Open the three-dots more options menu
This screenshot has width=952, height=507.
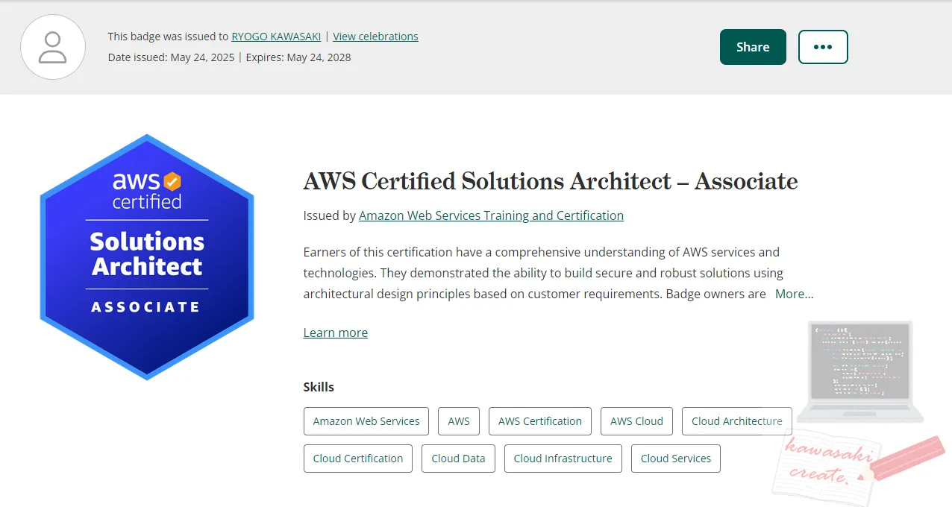click(823, 47)
